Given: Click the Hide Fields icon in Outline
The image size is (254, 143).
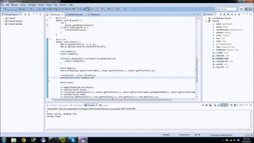Looking at the screenshot, I should (x=228, y=15).
